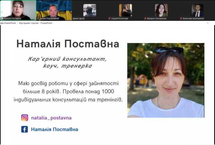Click the muted mic icon beside Вячеслав Шаповалов

[x=181, y=19]
